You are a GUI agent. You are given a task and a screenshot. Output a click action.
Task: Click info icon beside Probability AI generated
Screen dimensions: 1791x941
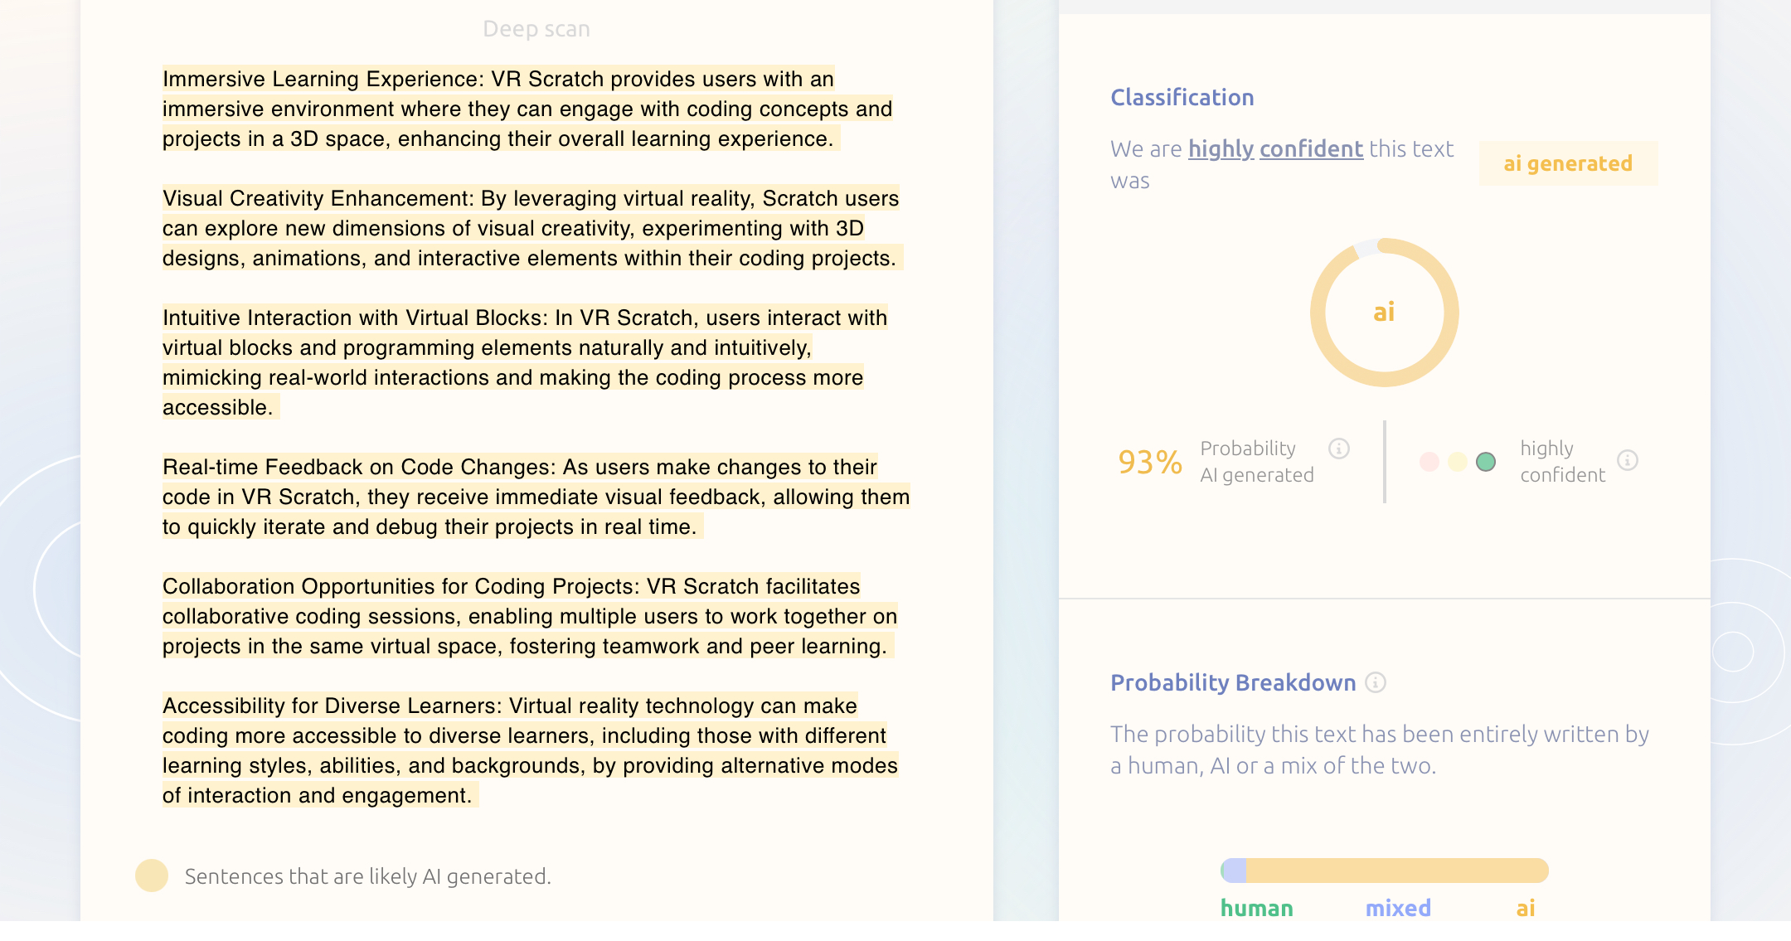1339,449
